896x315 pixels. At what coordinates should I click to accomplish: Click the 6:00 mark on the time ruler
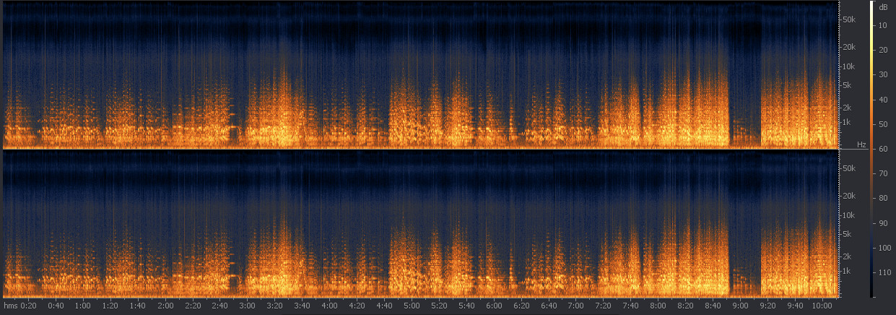[x=494, y=306]
